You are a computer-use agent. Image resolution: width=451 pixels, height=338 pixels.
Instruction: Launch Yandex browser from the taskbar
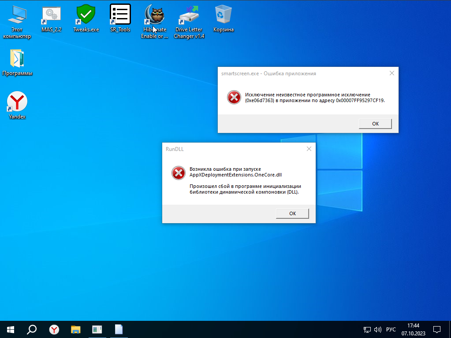54,329
